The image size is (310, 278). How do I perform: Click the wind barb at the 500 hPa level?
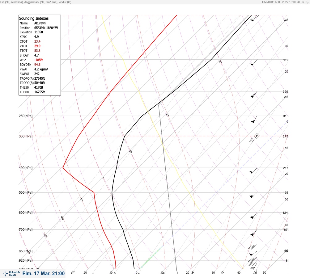(253, 195)
